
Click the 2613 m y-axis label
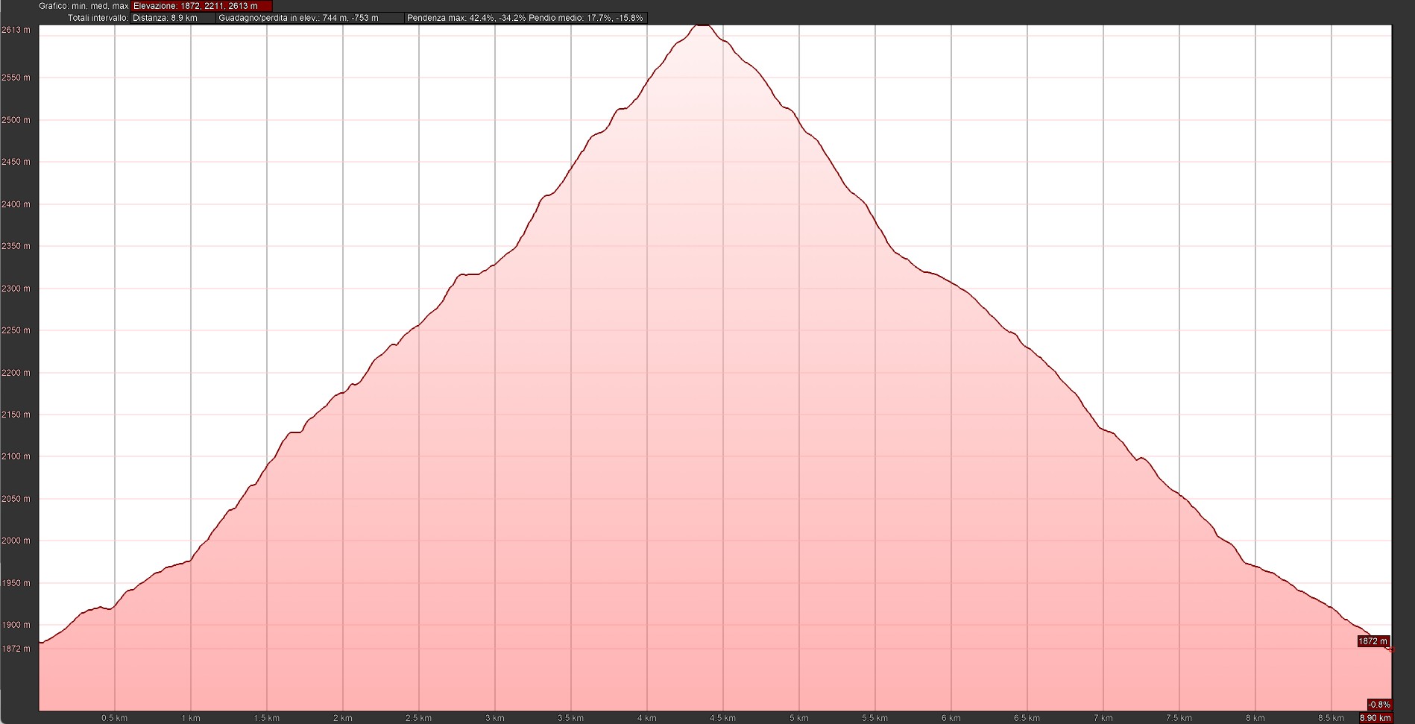[16, 30]
